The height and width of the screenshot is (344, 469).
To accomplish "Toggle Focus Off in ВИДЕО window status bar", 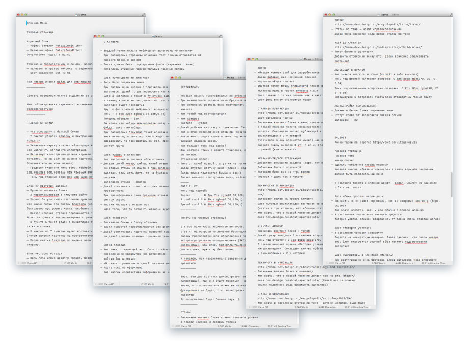I will coord(254,308).
